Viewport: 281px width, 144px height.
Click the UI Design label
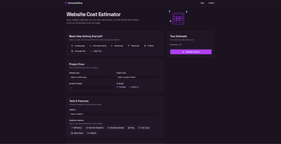pyautogui.click(x=120, y=84)
